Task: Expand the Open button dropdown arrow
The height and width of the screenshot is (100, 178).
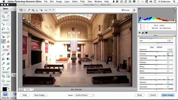Action: click(11, 9)
